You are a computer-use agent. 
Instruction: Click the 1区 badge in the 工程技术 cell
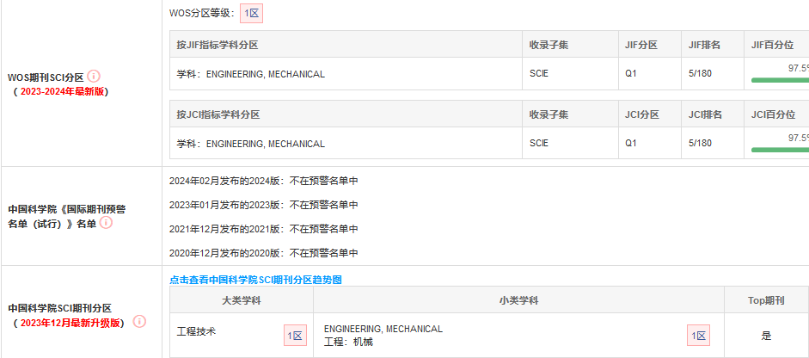295,336
